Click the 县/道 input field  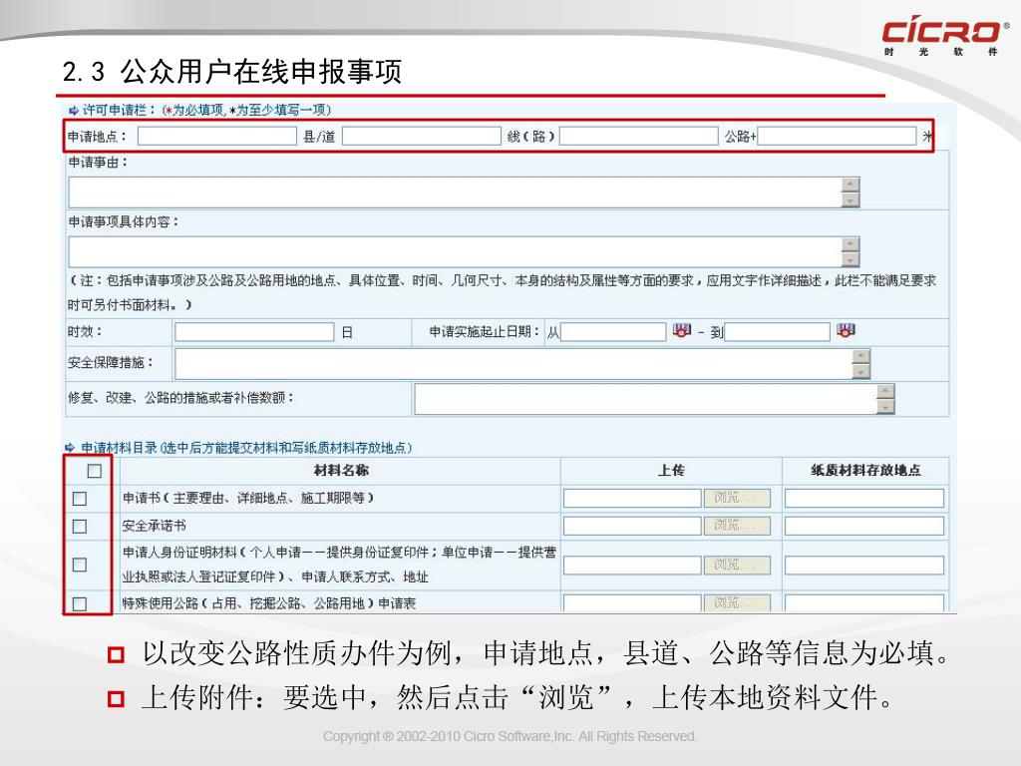point(420,137)
